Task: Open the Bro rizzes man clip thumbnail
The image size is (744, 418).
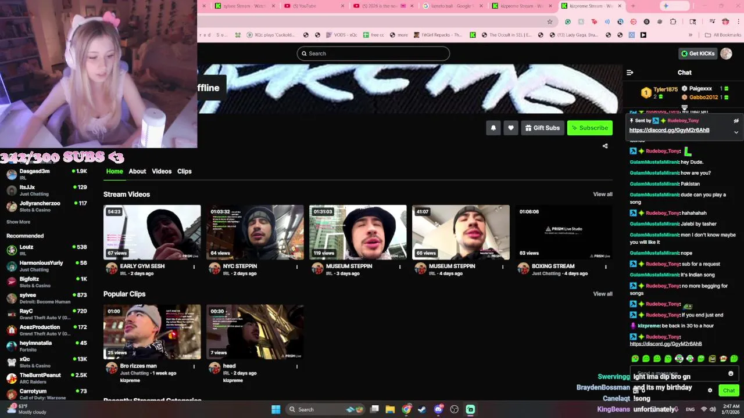Action: (x=152, y=332)
